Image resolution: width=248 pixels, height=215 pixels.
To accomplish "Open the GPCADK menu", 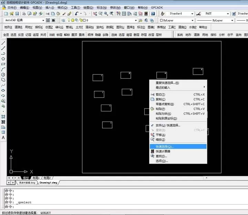I will (157, 8).
